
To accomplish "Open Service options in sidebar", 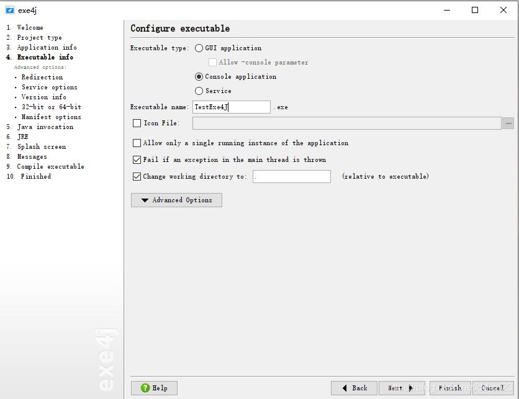I will (49, 87).
